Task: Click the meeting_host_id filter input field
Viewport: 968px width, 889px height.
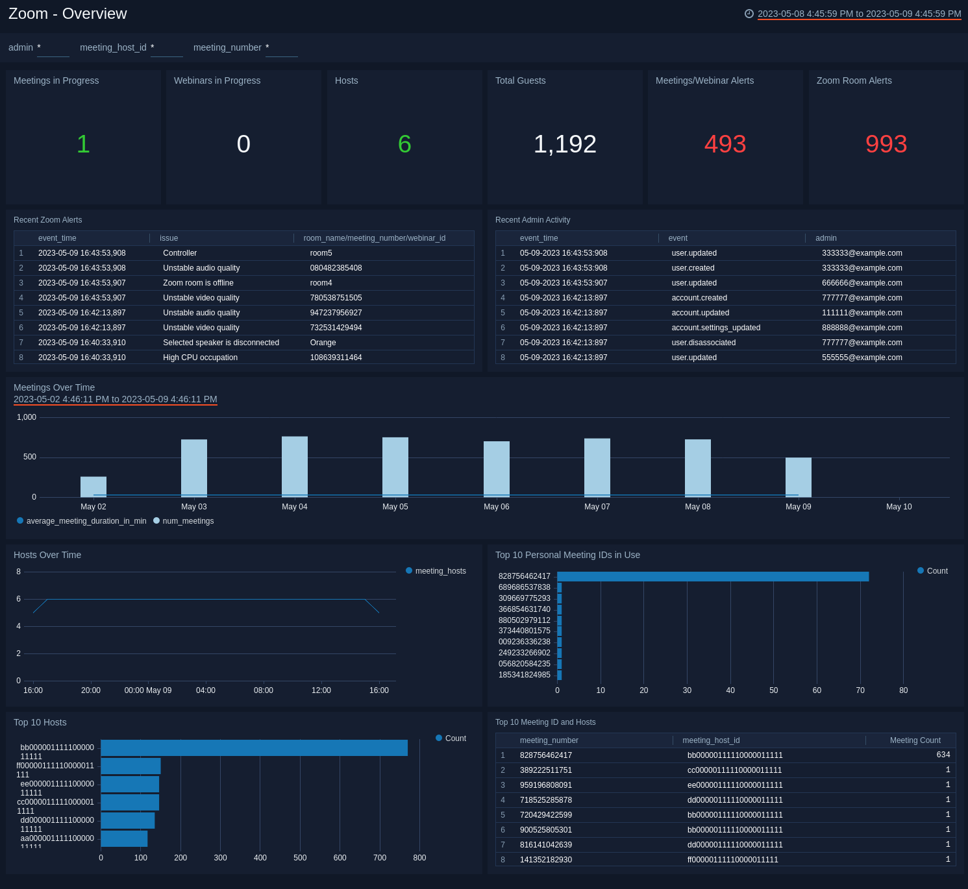Action: pos(167,47)
